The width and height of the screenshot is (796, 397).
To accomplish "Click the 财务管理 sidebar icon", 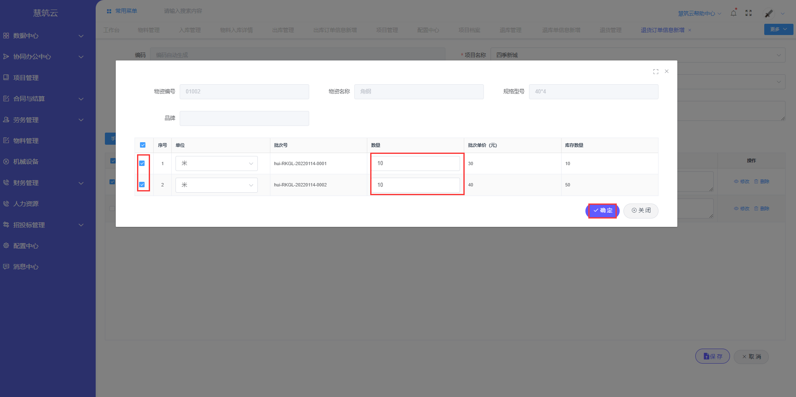I will click(x=6, y=183).
